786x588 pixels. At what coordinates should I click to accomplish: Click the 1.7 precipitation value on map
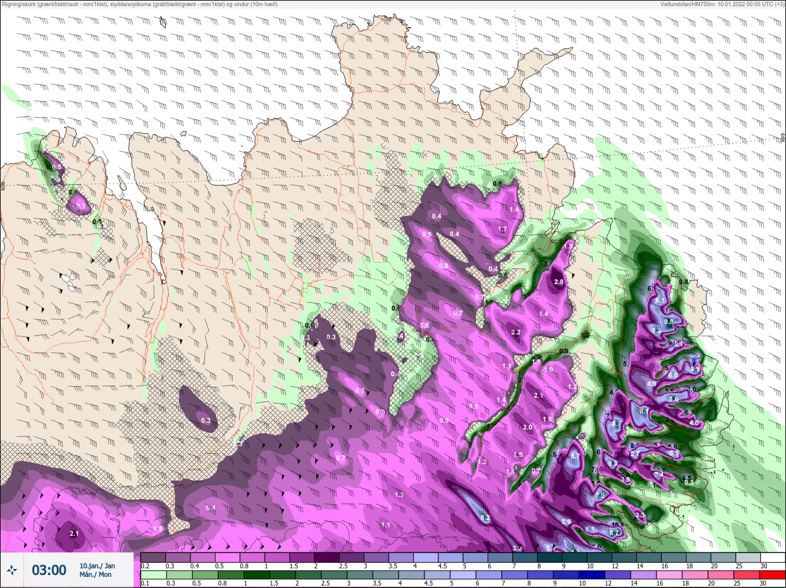click(x=502, y=230)
